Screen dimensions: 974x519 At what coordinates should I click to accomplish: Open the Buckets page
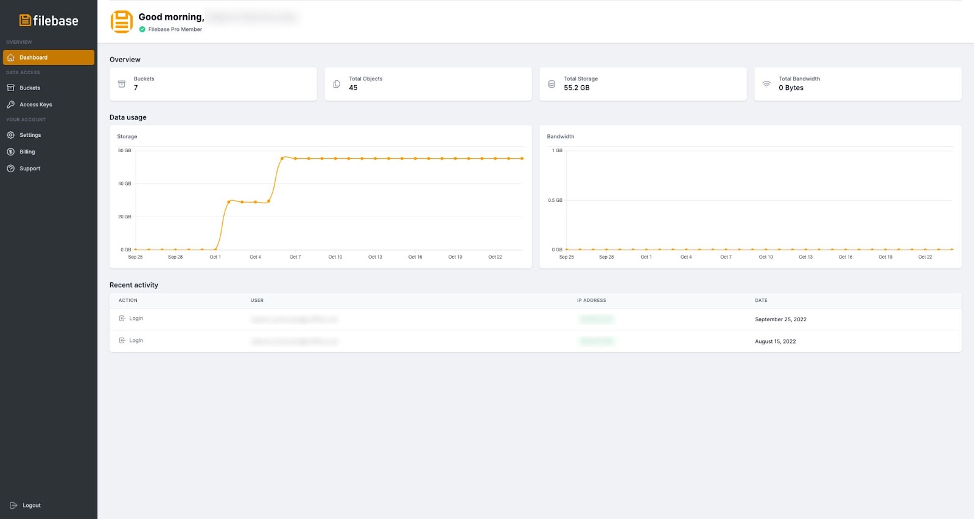coord(30,88)
